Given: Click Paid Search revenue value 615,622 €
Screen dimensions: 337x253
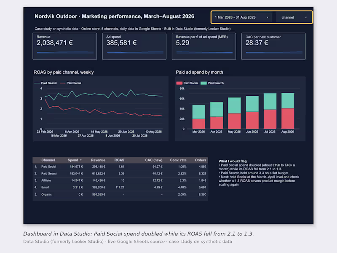Looking at the screenshot, I should pos(99,174).
